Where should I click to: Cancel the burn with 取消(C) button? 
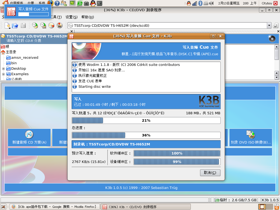point(210,173)
